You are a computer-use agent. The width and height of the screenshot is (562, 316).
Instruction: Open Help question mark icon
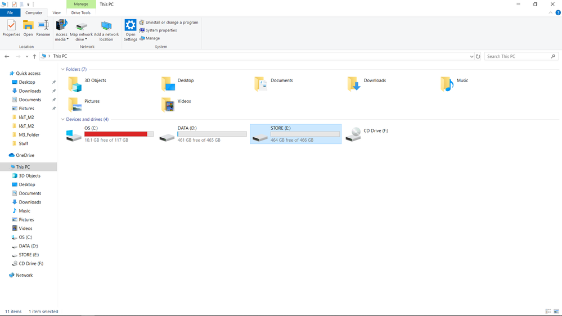tap(558, 12)
